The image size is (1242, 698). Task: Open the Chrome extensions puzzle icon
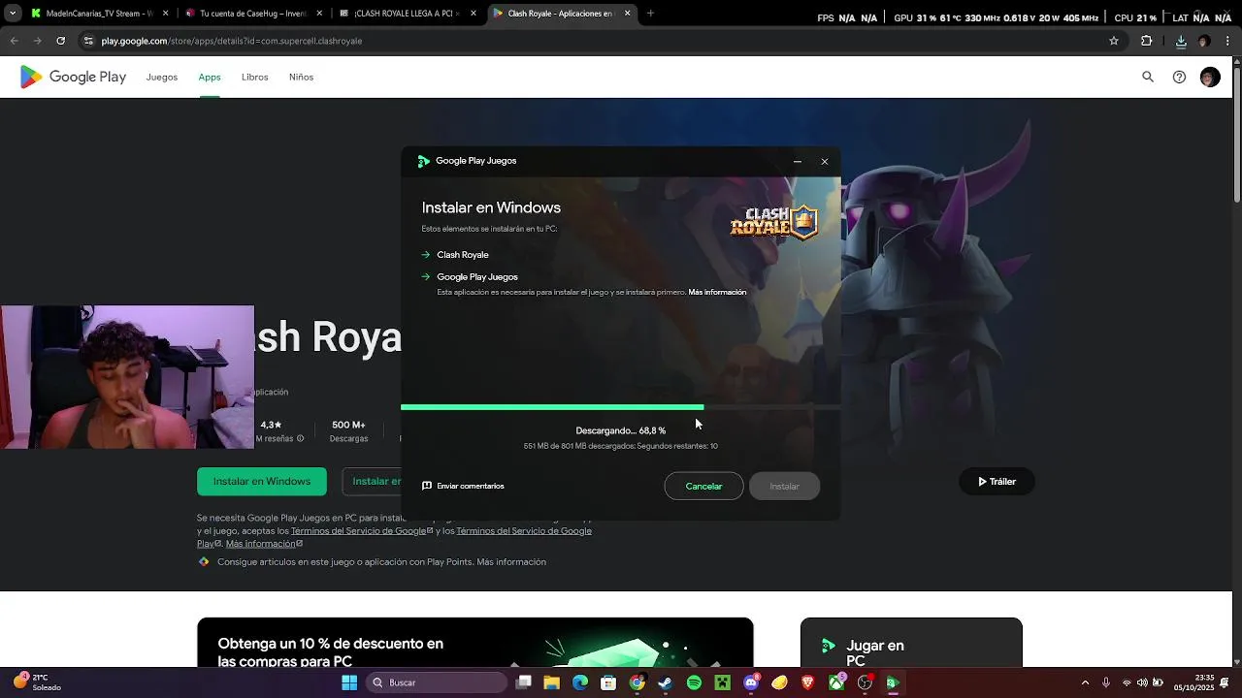(1147, 41)
